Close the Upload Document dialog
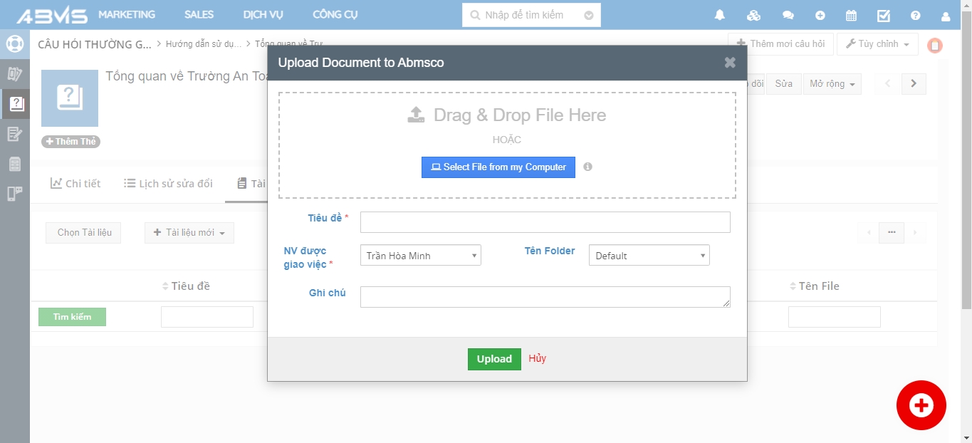Viewport: 972px width, 443px height. pyautogui.click(x=730, y=63)
